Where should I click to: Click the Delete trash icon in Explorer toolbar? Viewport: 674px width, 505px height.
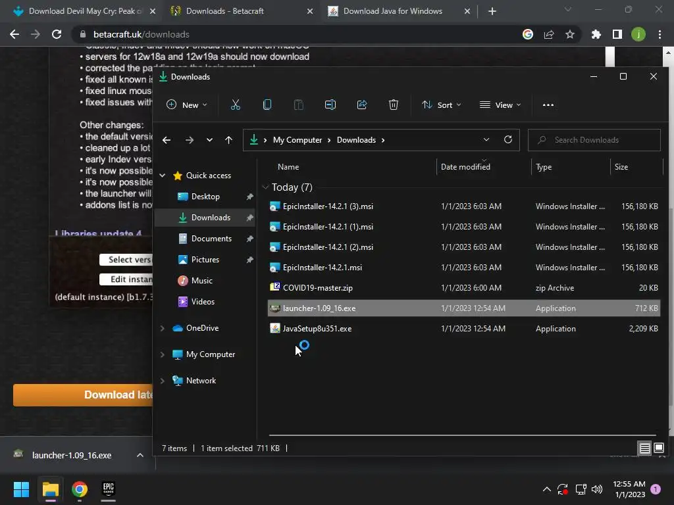point(394,105)
